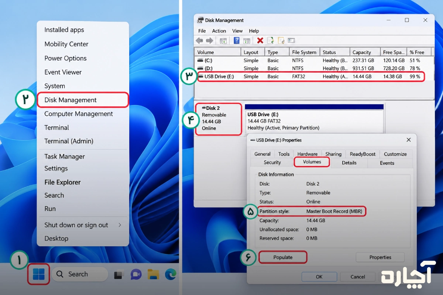The image size is (443, 295).
Task: Switch to the ReadyBoost tab
Action: pyautogui.click(x=363, y=154)
